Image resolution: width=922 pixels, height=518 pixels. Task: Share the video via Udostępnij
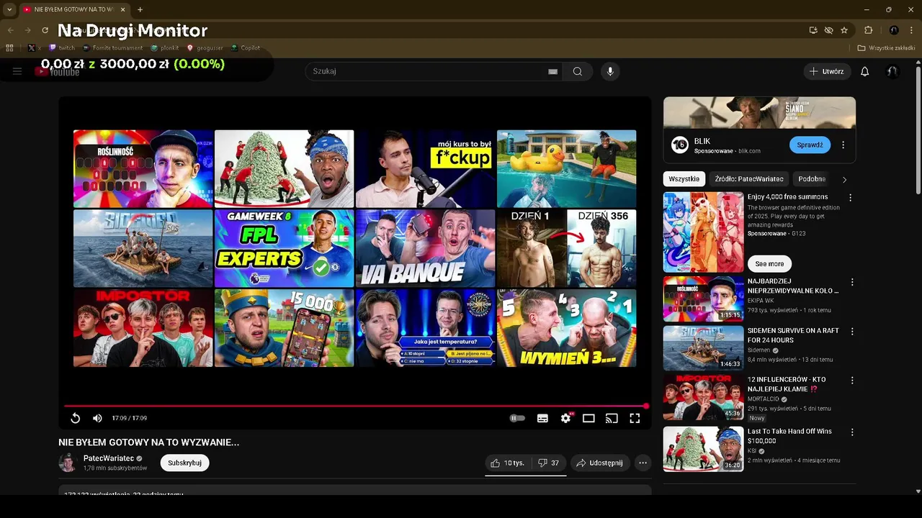[600, 463]
